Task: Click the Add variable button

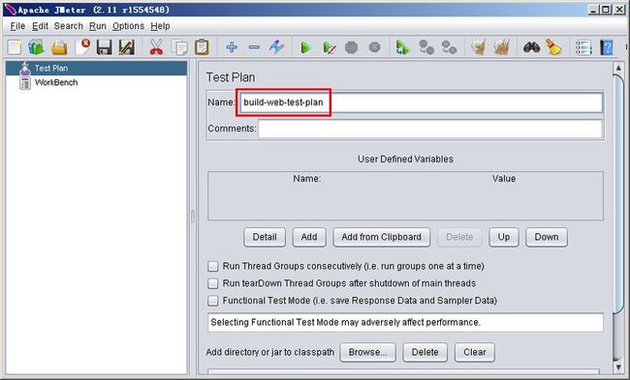Action: pos(309,237)
